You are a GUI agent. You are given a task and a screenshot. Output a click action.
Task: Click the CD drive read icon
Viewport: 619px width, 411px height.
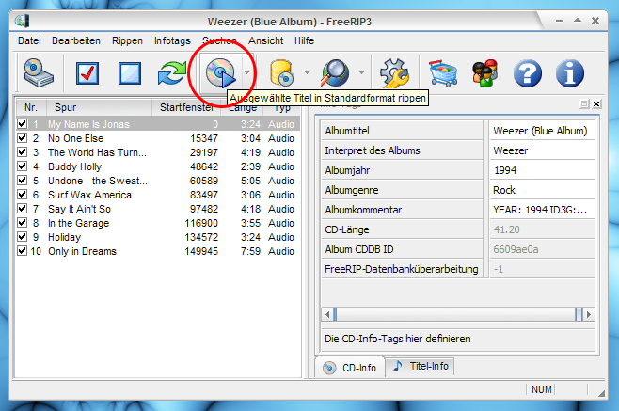(x=39, y=73)
